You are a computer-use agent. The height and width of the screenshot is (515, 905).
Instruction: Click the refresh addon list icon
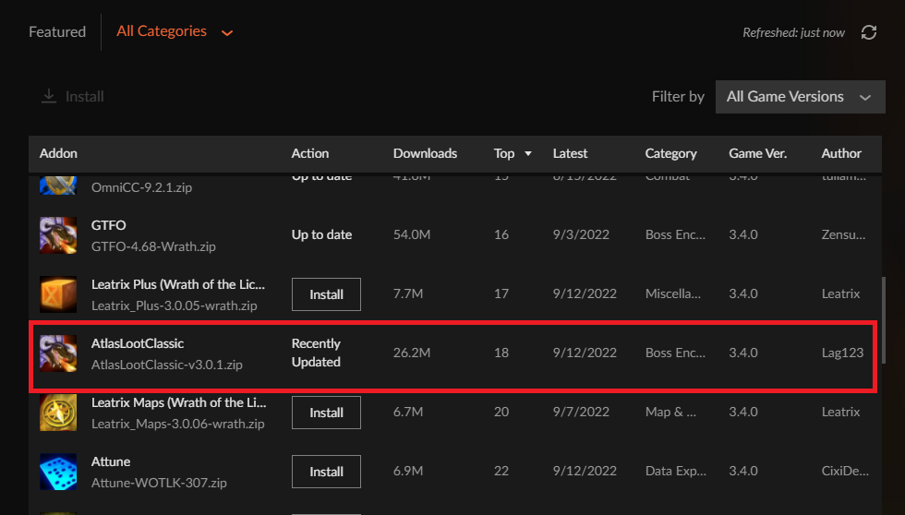point(869,32)
